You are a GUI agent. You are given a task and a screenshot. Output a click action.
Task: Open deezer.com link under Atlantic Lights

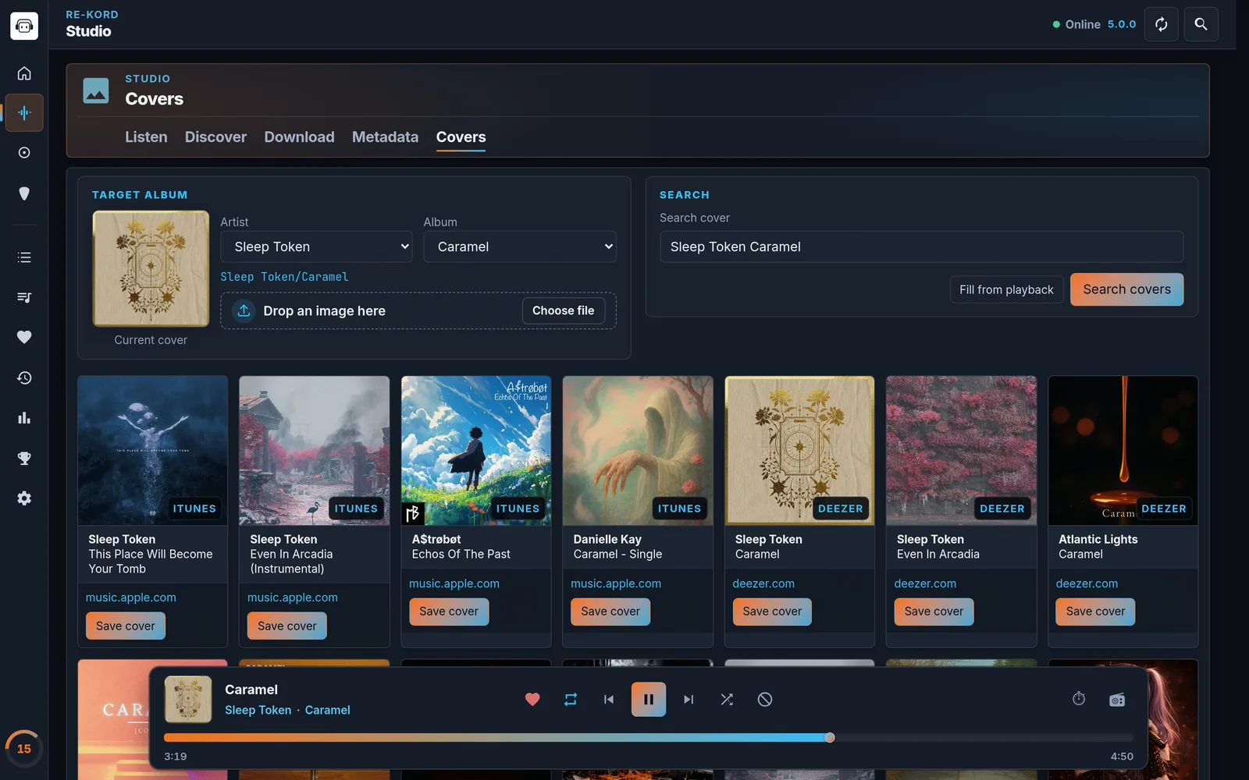pos(1087,583)
